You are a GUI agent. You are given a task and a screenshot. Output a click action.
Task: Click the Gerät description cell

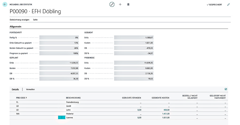click(x=69, y=106)
